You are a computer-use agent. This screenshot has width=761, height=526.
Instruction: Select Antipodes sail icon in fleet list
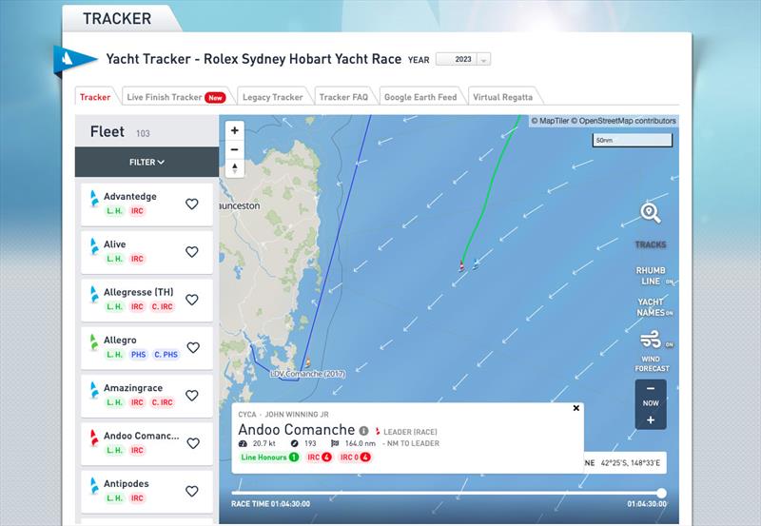pyautogui.click(x=94, y=485)
